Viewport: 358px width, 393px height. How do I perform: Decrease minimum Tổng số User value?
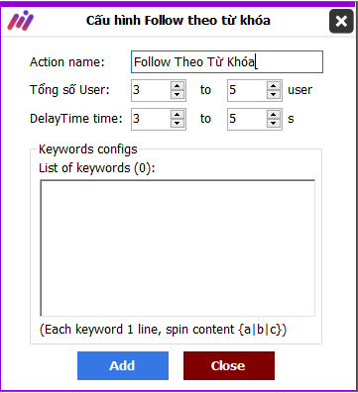178,94
